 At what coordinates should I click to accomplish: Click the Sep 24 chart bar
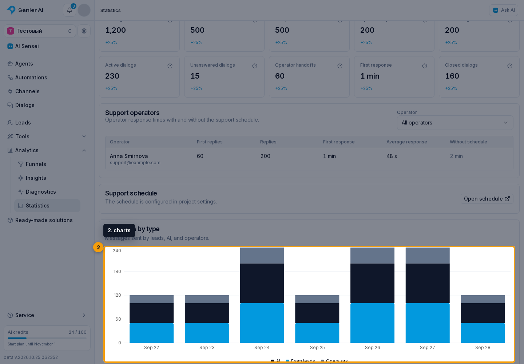[x=262, y=295]
